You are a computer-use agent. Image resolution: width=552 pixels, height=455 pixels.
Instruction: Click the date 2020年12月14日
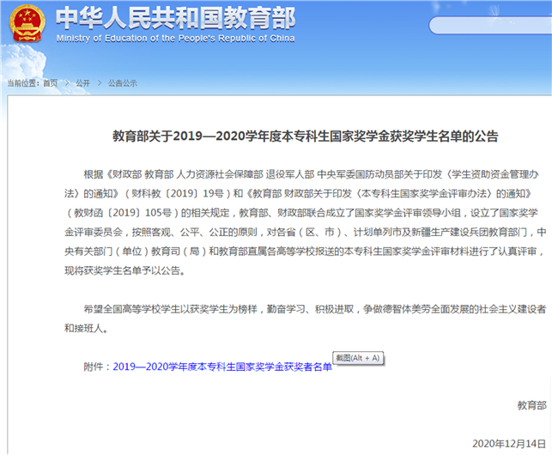pos(509,443)
